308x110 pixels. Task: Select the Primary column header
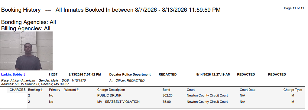(54, 90)
